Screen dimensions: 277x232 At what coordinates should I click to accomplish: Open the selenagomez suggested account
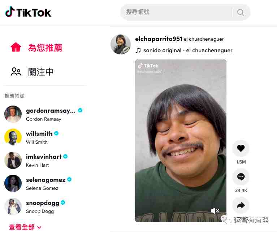[38, 183]
